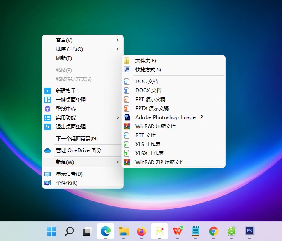Create a new RTF 文件
This screenshot has height=241, width=282.
click(174, 135)
